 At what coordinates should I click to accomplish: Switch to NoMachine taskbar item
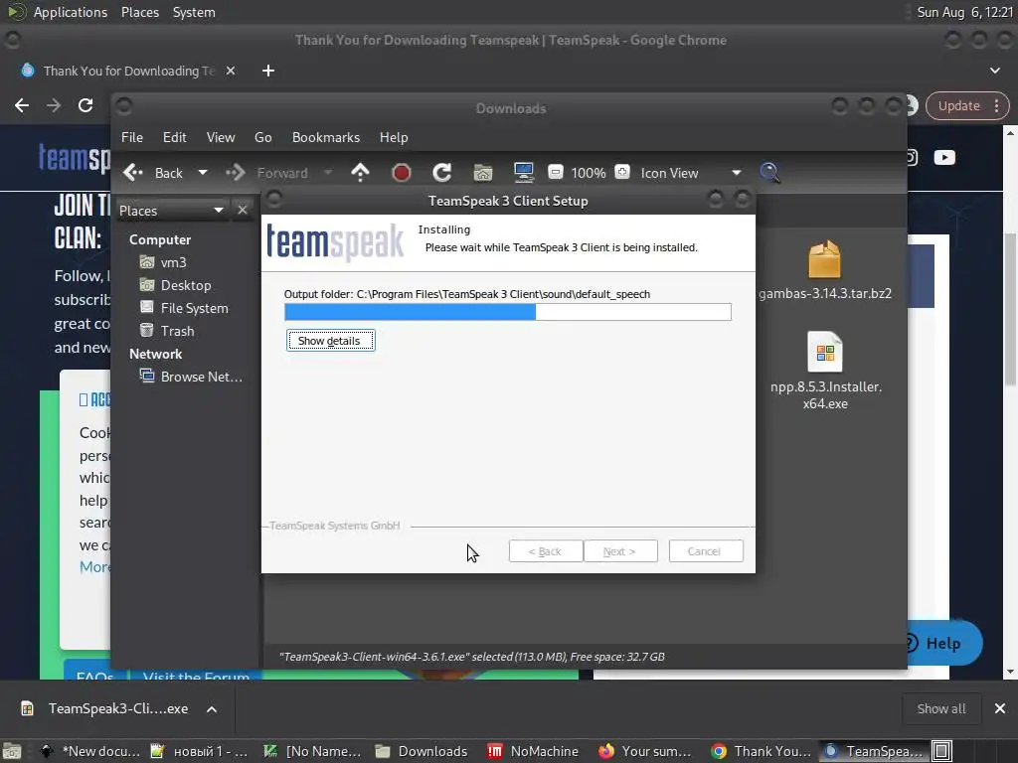point(533,751)
